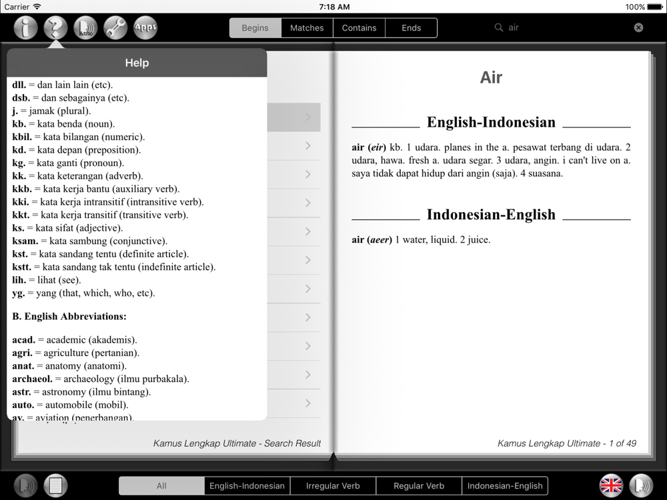Switch to the Indonesian-English tab
The height and width of the screenshot is (500, 667).
[505, 486]
